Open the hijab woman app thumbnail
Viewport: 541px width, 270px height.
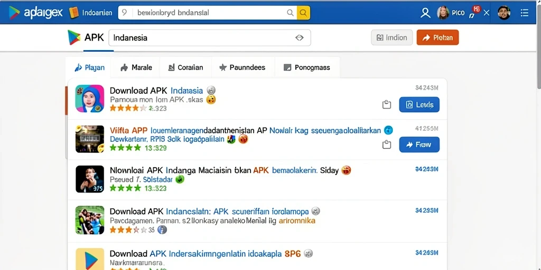tap(90, 99)
